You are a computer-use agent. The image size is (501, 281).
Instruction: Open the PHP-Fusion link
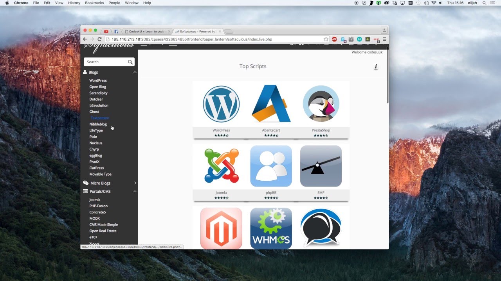coord(98,206)
